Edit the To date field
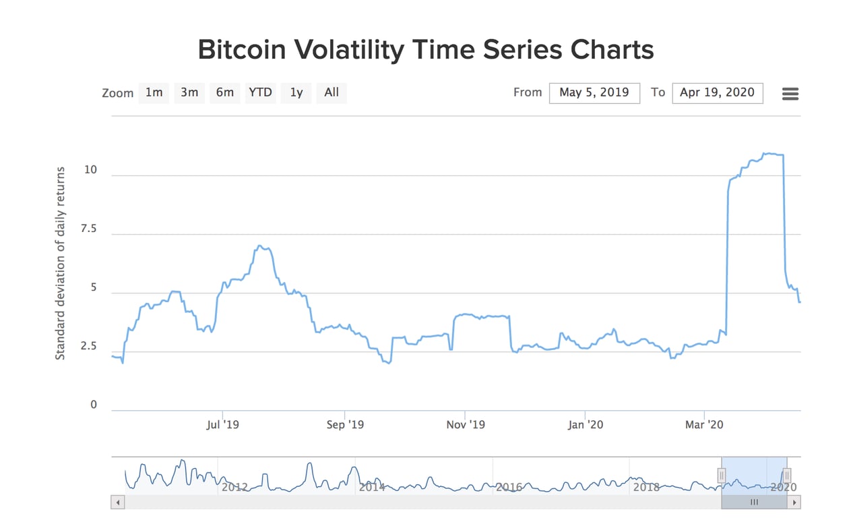The height and width of the screenshot is (518, 851). pos(717,92)
